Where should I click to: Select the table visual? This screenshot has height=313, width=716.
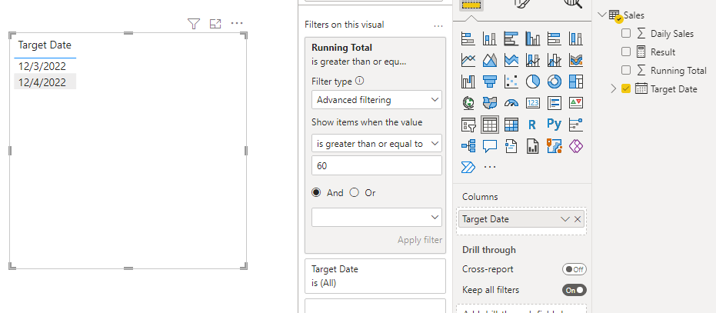coord(489,125)
